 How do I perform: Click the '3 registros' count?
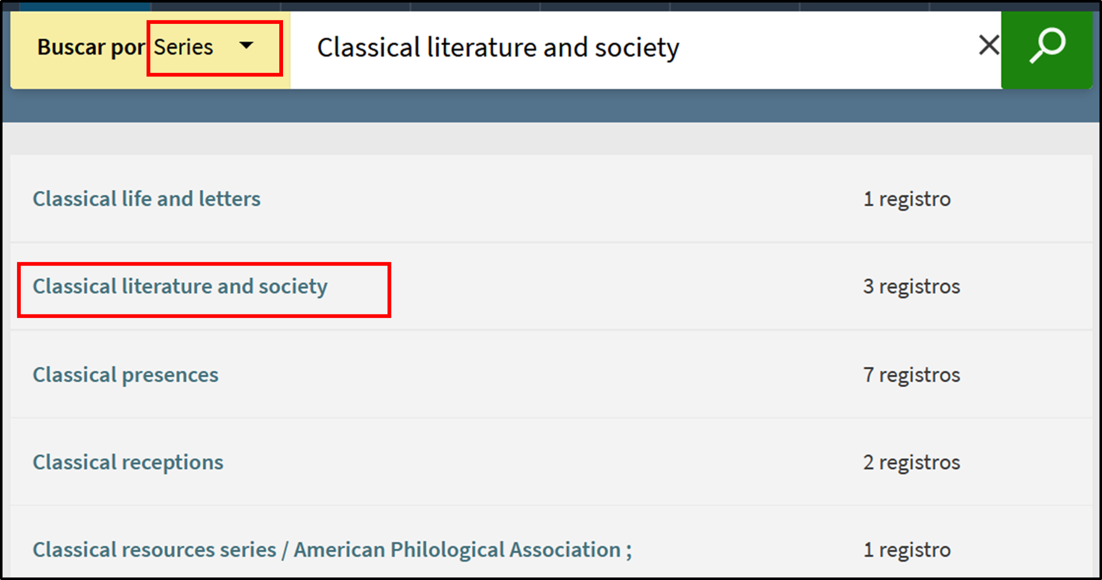point(911,287)
